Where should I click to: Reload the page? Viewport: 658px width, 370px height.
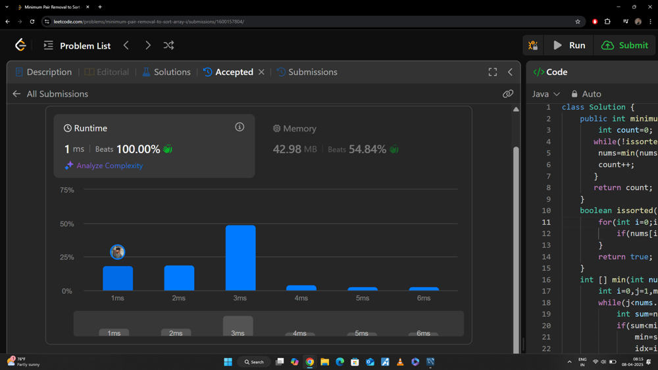(32, 22)
